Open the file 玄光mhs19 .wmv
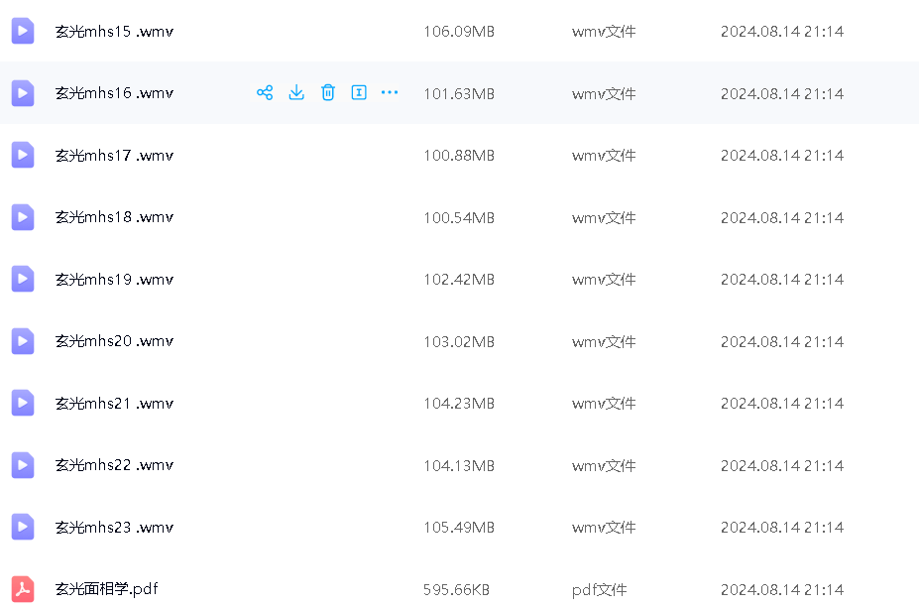Image resolution: width=919 pixels, height=607 pixels. pos(114,280)
